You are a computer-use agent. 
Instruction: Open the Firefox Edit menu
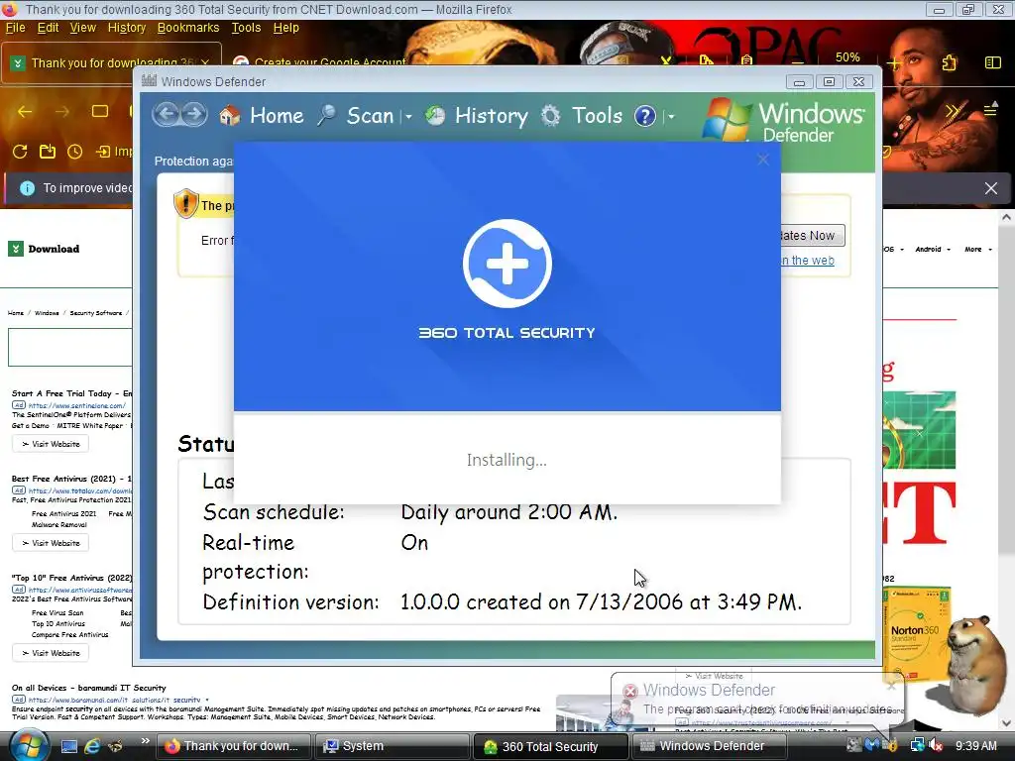tap(48, 28)
